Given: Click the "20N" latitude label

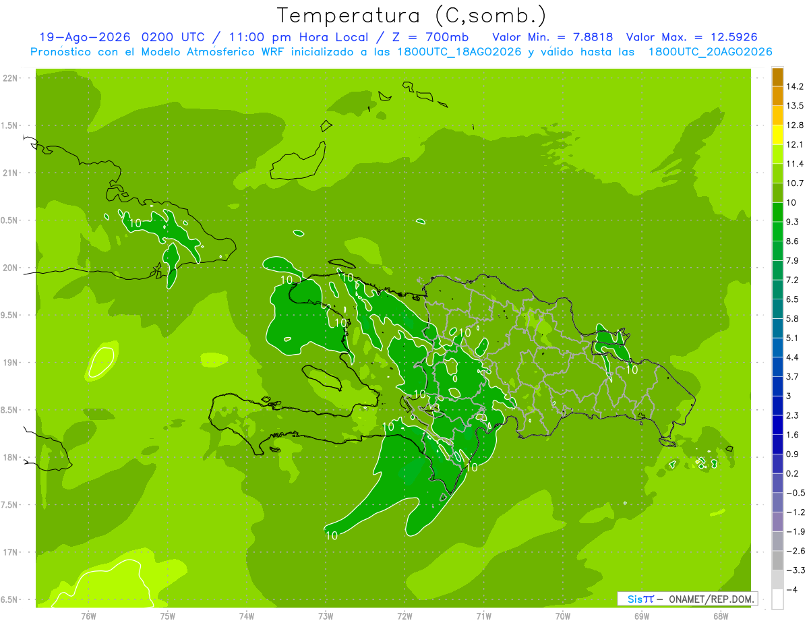Looking at the screenshot, I should 10,268.
